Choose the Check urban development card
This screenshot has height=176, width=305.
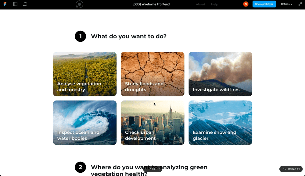pos(152,123)
